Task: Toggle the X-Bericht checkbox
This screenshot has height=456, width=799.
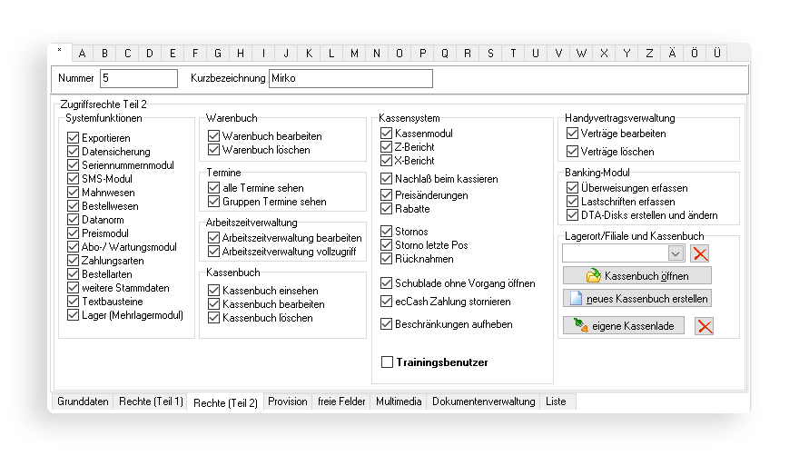Action: point(386,161)
